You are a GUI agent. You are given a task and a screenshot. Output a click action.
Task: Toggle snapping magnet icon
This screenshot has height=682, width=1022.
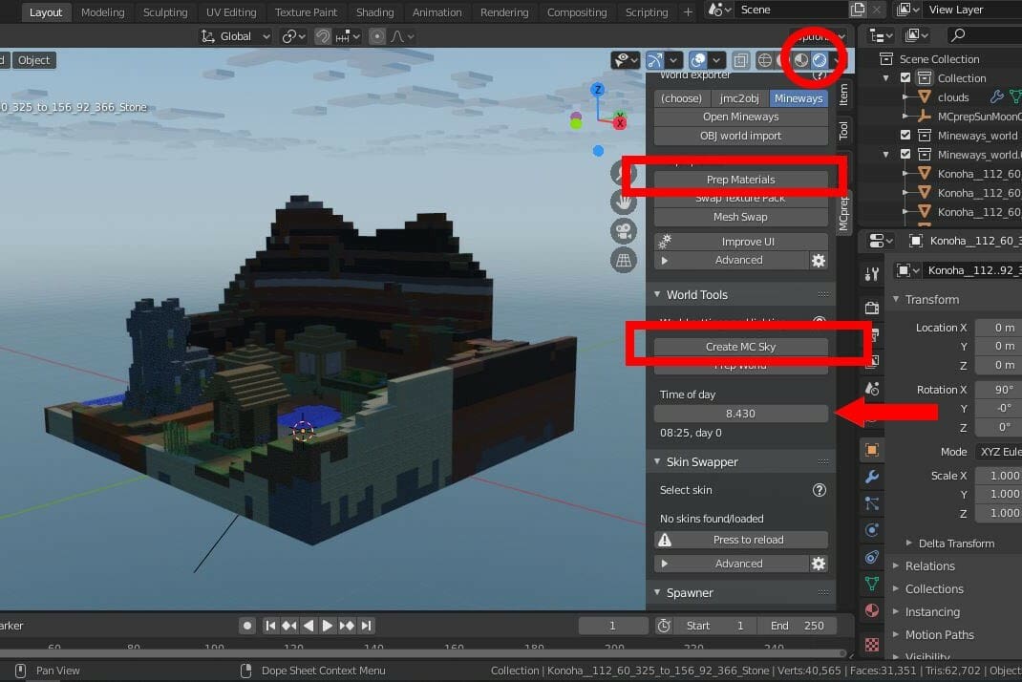(x=323, y=36)
